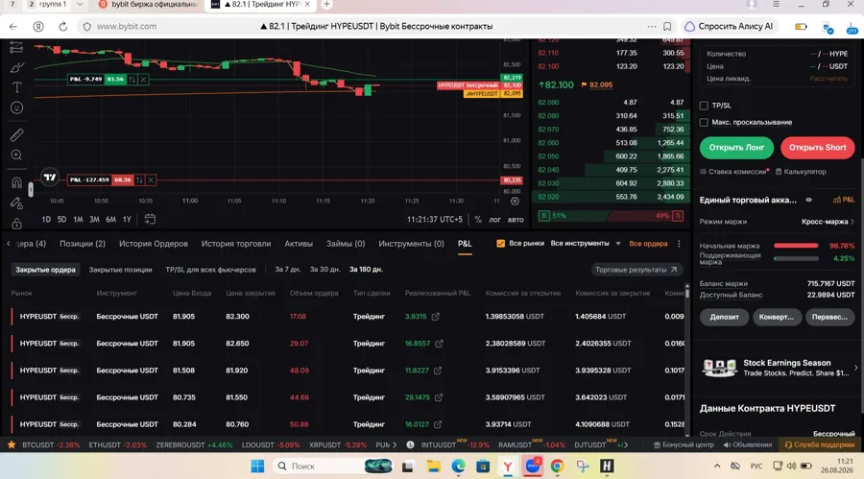Expand the Кросс-маржа margin mode selector

(828, 222)
